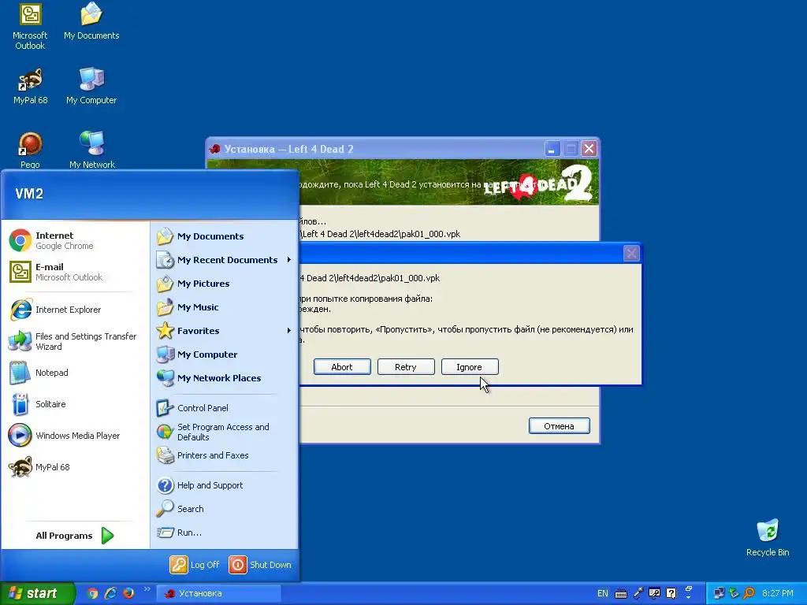Open Files and Settings Transfer Wizard
This screenshot has width=807, height=605.
[75, 341]
